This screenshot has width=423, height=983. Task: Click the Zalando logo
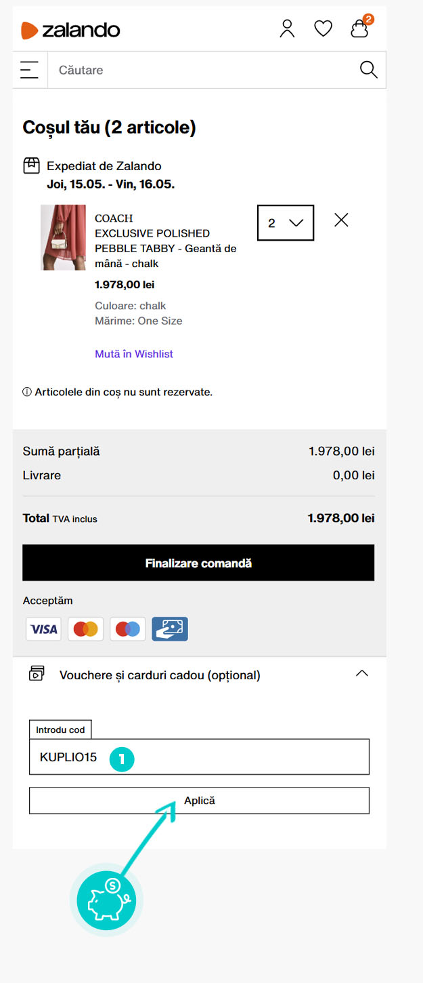[x=70, y=30]
